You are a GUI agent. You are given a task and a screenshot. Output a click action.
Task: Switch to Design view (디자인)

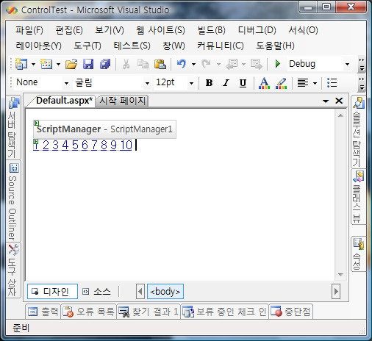pyautogui.click(x=52, y=292)
